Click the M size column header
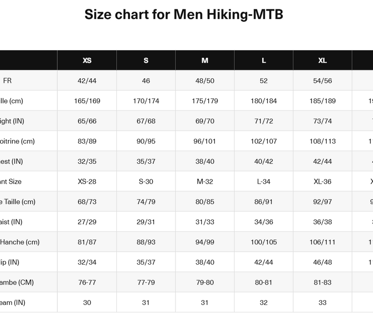 [x=205, y=60]
